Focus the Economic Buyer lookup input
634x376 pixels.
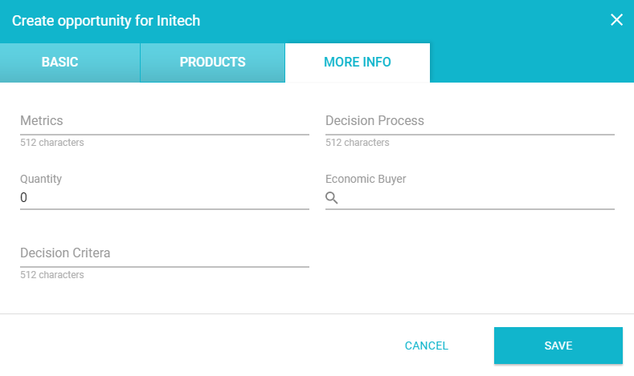(477, 197)
